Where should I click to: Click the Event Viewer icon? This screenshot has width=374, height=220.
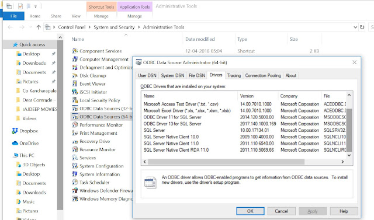click(x=75, y=84)
